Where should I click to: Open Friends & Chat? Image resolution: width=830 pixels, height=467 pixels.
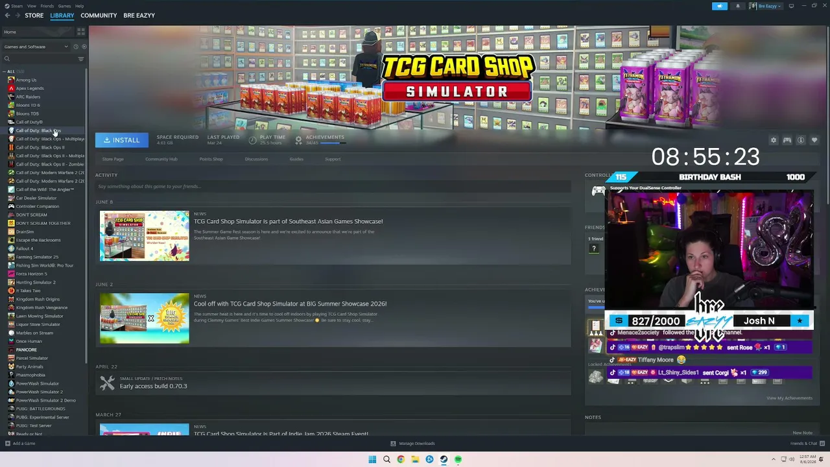pyautogui.click(x=807, y=444)
